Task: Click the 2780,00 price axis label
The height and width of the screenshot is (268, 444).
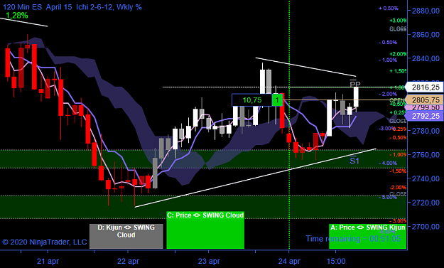Action: pos(426,131)
